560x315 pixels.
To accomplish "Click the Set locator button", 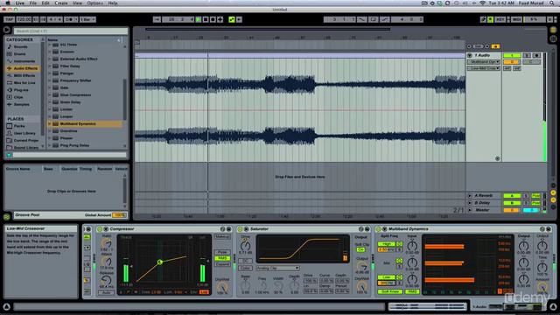I will pyautogui.click(x=478, y=46).
